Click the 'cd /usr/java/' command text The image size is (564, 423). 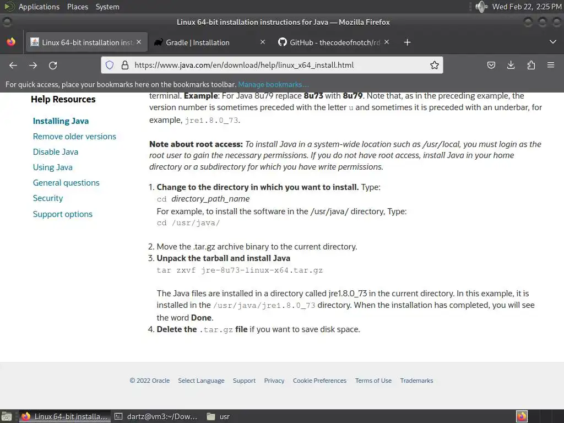coord(188,223)
